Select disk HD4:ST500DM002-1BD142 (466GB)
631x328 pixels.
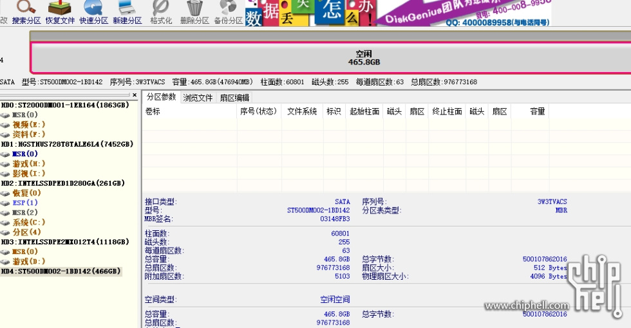61,271
